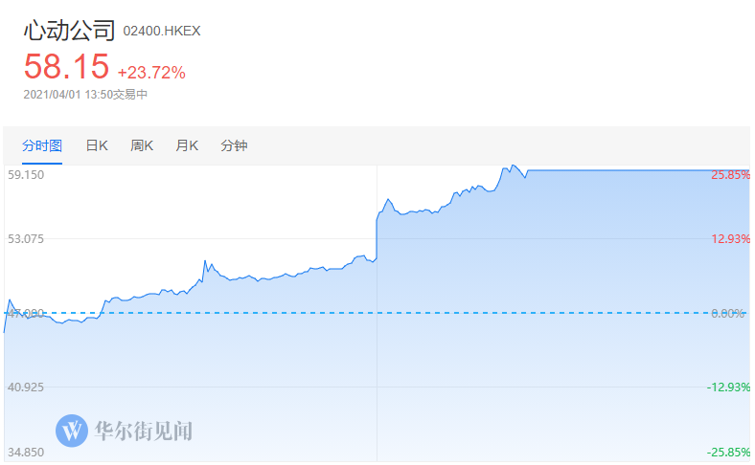Open the 分钟 chart tab
Image resolution: width=755 pixels, height=465 pixels.
[x=234, y=145]
